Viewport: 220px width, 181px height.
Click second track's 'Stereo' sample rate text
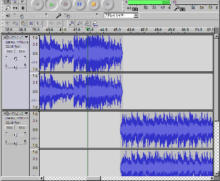17,118
